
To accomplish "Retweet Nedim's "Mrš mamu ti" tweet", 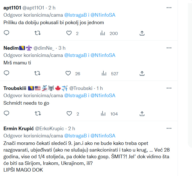I will click(37, 73).
